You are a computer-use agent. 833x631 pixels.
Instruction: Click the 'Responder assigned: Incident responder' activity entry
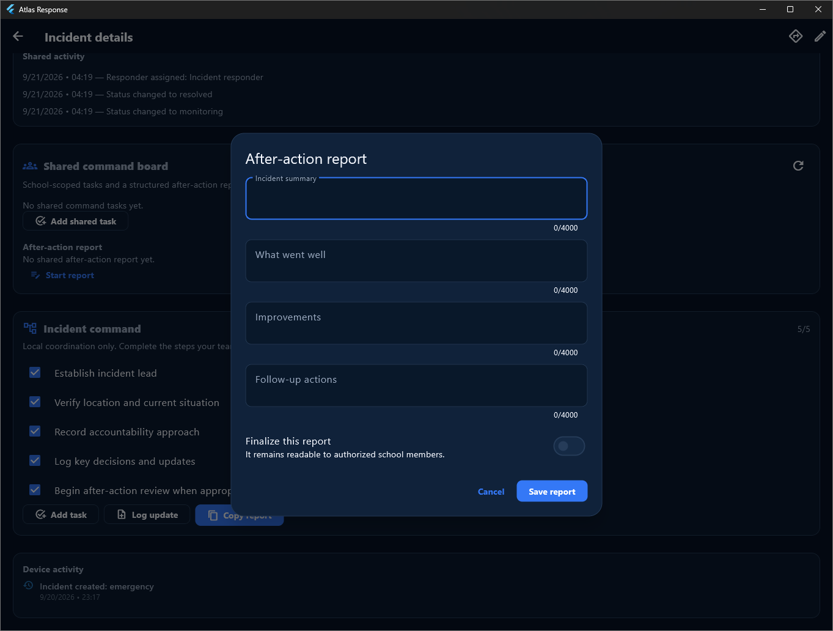[143, 77]
